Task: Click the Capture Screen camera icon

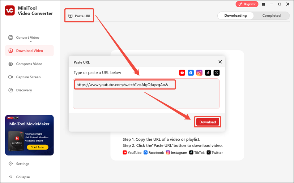Action: (11, 77)
